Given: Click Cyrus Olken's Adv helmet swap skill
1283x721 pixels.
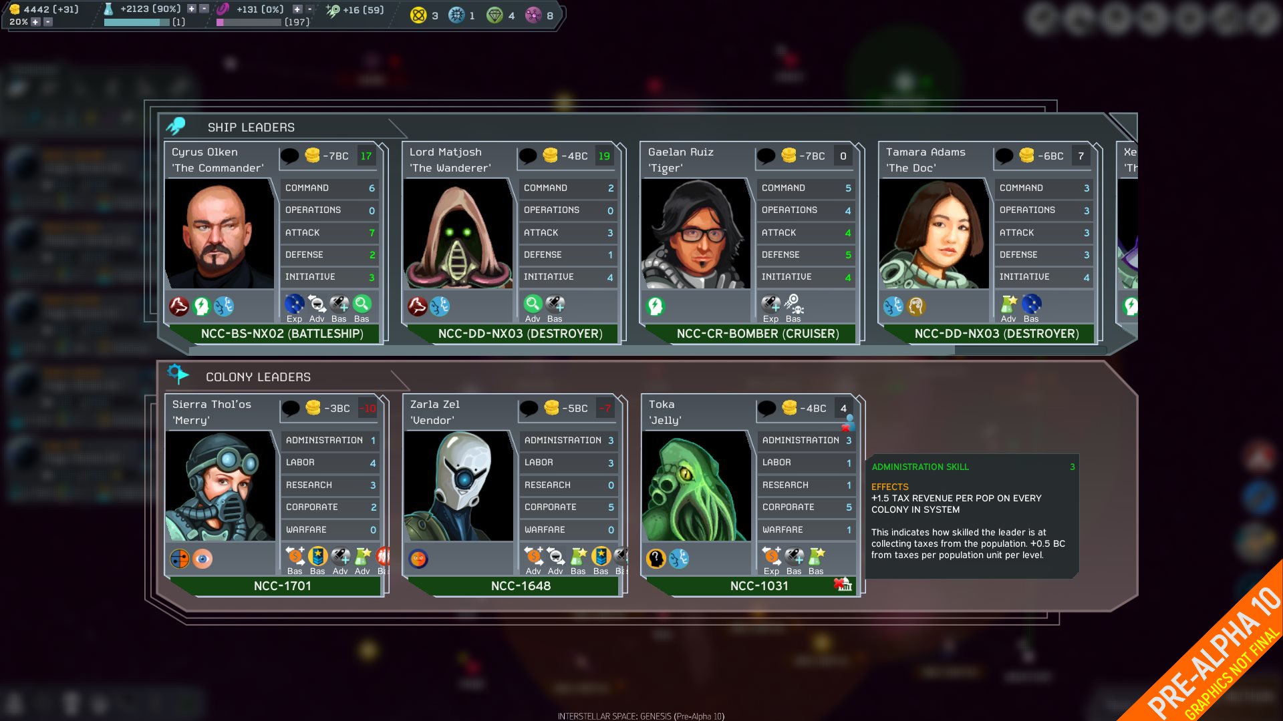Looking at the screenshot, I should [x=317, y=304].
